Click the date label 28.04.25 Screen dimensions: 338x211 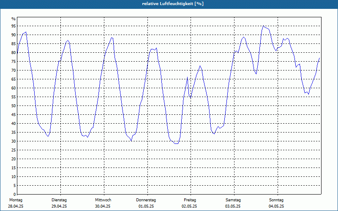click(16, 206)
